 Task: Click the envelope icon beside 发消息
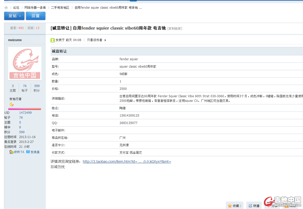[28, 152]
